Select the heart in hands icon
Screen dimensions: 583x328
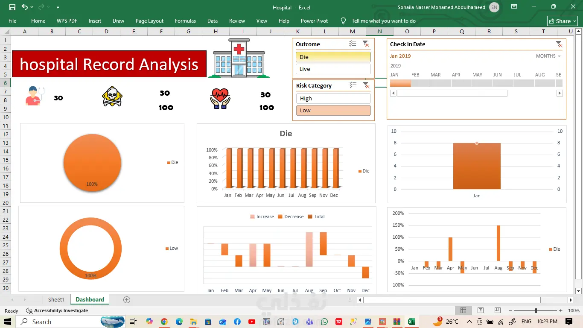pos(220,99)
